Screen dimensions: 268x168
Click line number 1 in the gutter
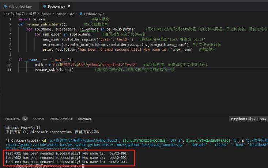coord(10,19)
